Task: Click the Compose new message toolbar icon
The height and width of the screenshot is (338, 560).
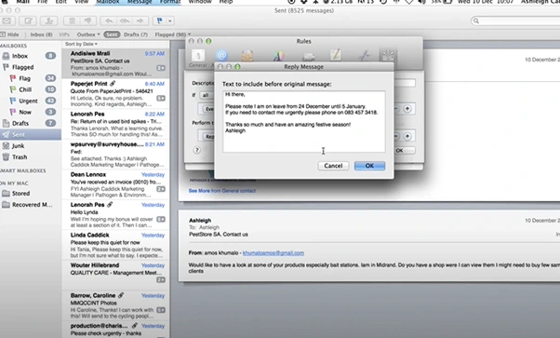Action: [28, 21]
